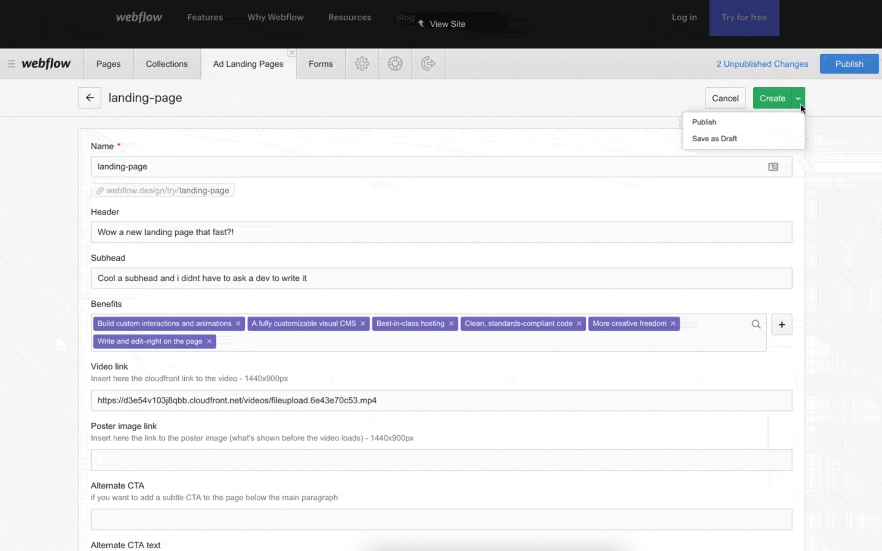Click the Header input field
Screen dimensions: 882x551
click(x=441, y=232)
